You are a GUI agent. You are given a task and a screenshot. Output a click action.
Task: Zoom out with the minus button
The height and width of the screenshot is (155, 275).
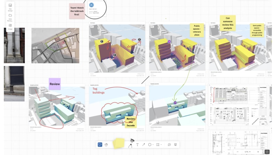click(x=237, y=152)
